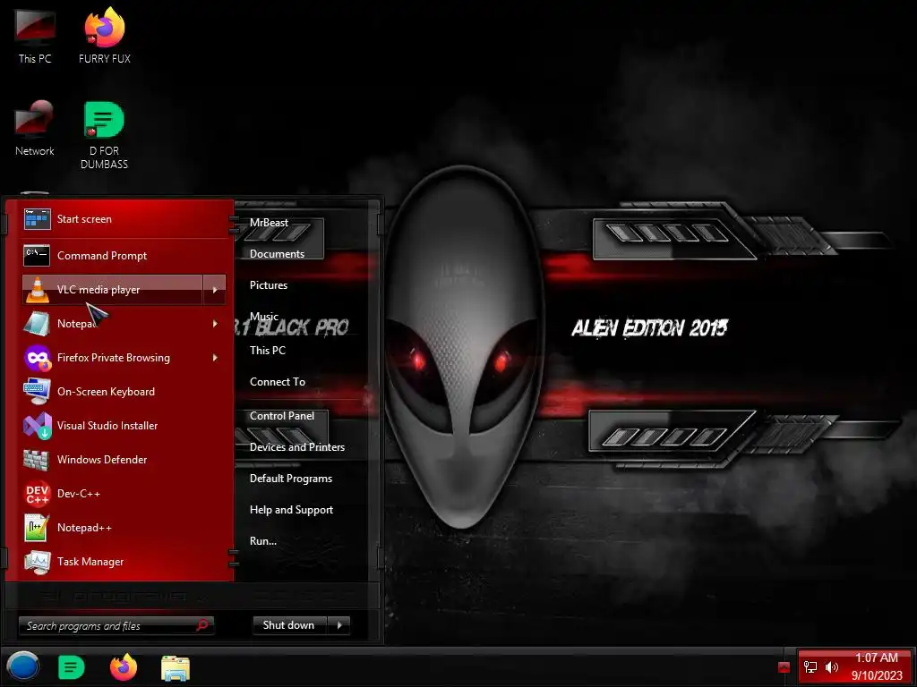Select the Start screen text entry

click(84, 219)
